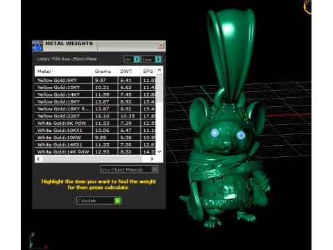The image size is (333, 250).
Task: Click the horizontal scrollbar thumb
Action: tap(92, 159)
